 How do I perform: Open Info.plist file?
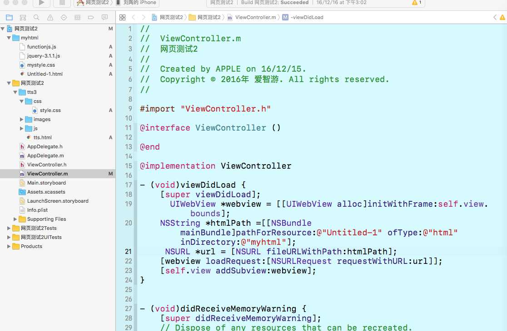click(x=37, y=210)
